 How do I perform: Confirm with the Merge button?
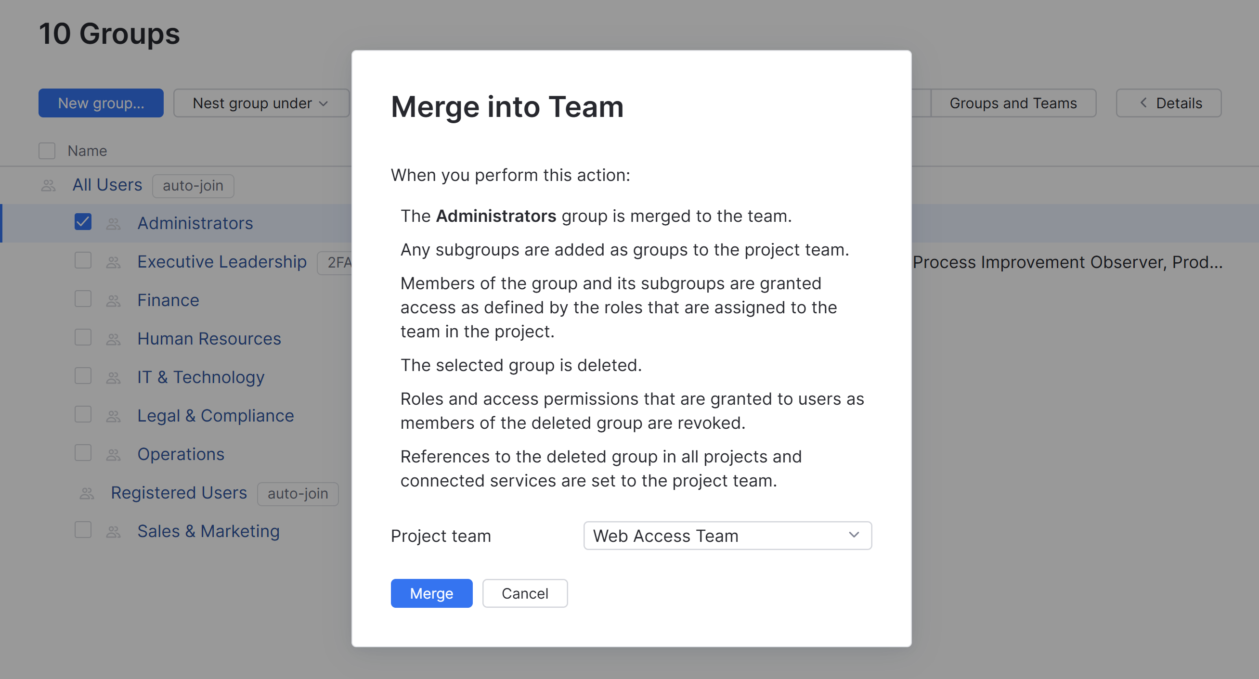pyautogui.click(x=431, y=593)
